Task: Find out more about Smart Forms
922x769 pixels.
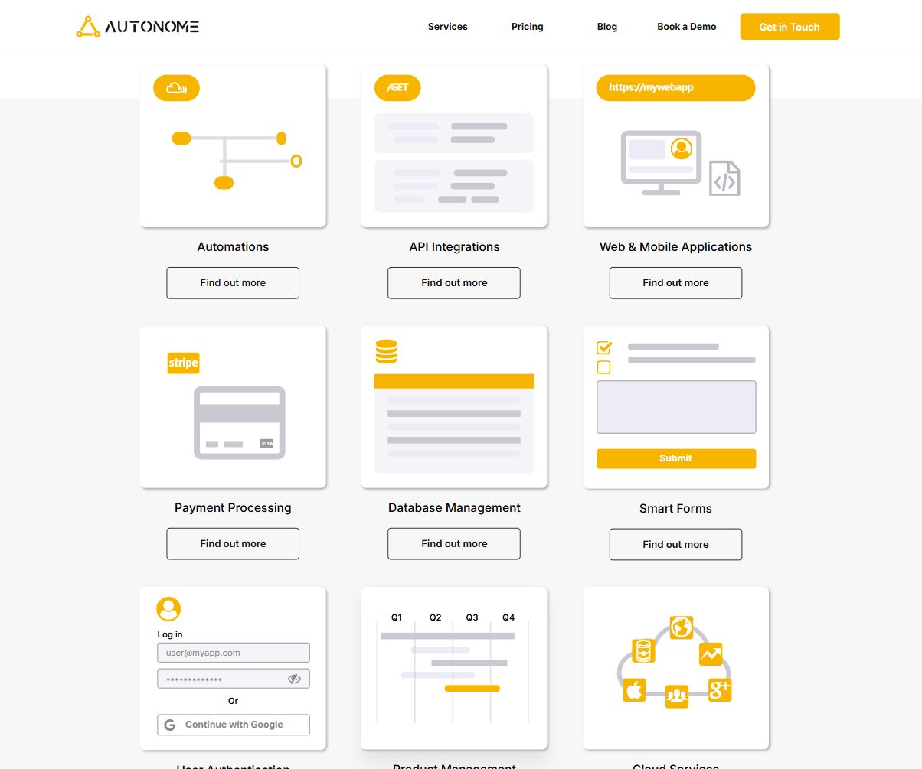Action: click(675, 545)
